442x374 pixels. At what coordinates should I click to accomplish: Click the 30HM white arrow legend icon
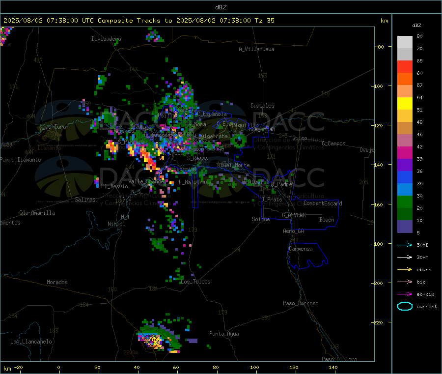pos(405,257)
